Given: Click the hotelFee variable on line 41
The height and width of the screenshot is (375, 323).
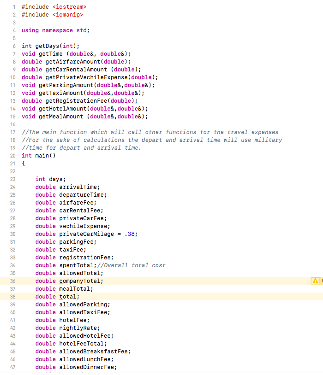Looking at the screenshot, I should tap(73, 320).
